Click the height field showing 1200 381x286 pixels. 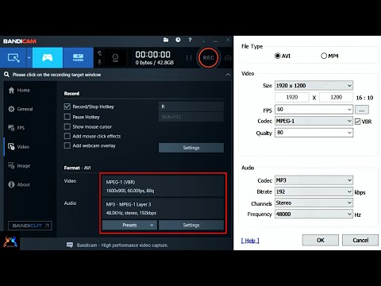336,97
